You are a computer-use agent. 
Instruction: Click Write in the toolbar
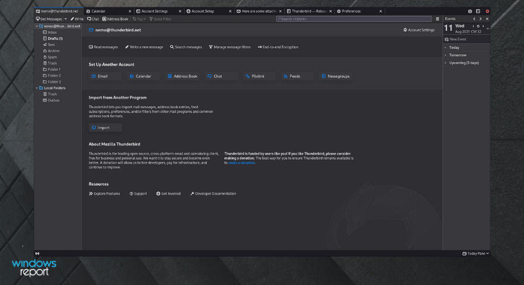tap(77, 19)
